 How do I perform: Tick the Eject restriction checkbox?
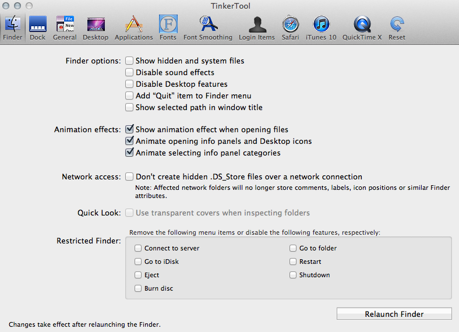138,275
